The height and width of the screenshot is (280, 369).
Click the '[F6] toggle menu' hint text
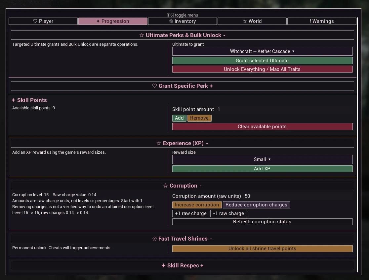(183, 15)
